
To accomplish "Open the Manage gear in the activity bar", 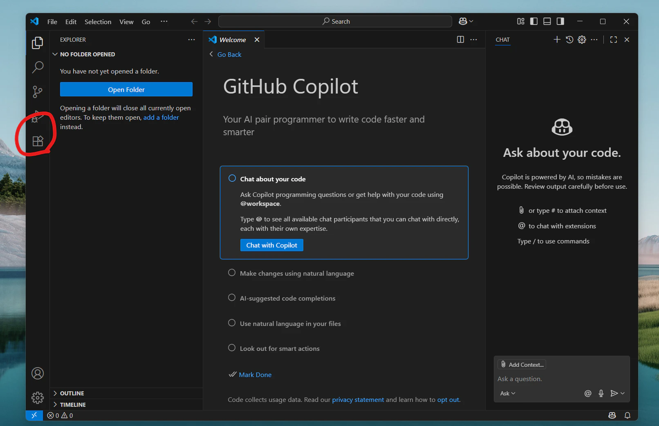I will pos(38,397).
